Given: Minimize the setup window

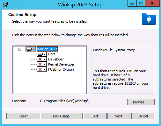Looking at the screenshot, I should [x=132, y=3].
